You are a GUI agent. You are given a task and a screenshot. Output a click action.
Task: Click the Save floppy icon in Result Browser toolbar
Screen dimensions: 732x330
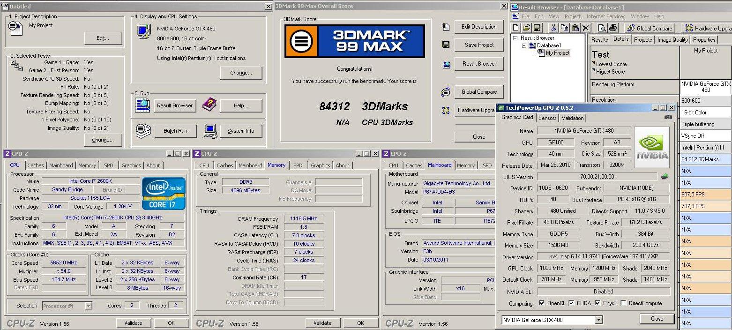(x=537, y=28)
